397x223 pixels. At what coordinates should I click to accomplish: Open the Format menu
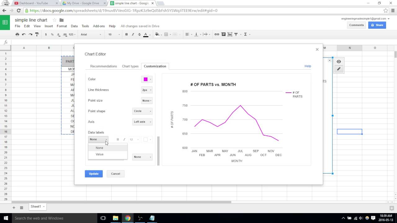click(x=62, y=26)
